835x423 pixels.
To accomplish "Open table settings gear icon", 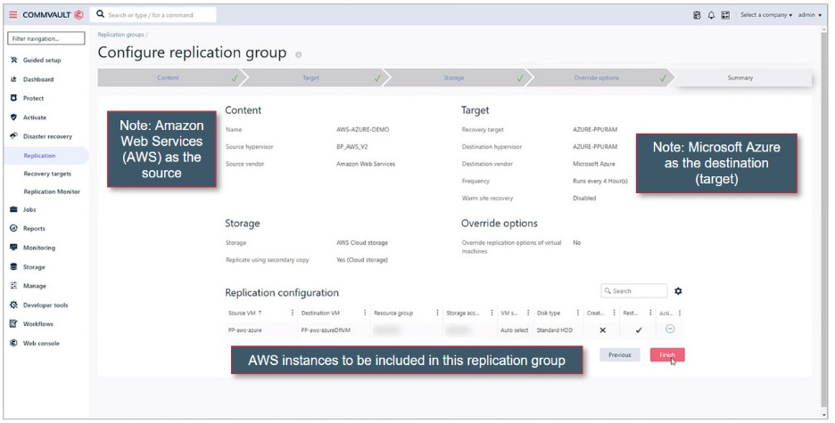I will (x=678, y=290).
